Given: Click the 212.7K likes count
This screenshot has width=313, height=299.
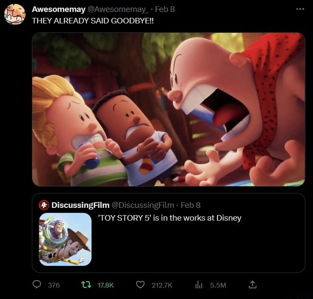Looking at the screenshot, I should coord(162,285).
